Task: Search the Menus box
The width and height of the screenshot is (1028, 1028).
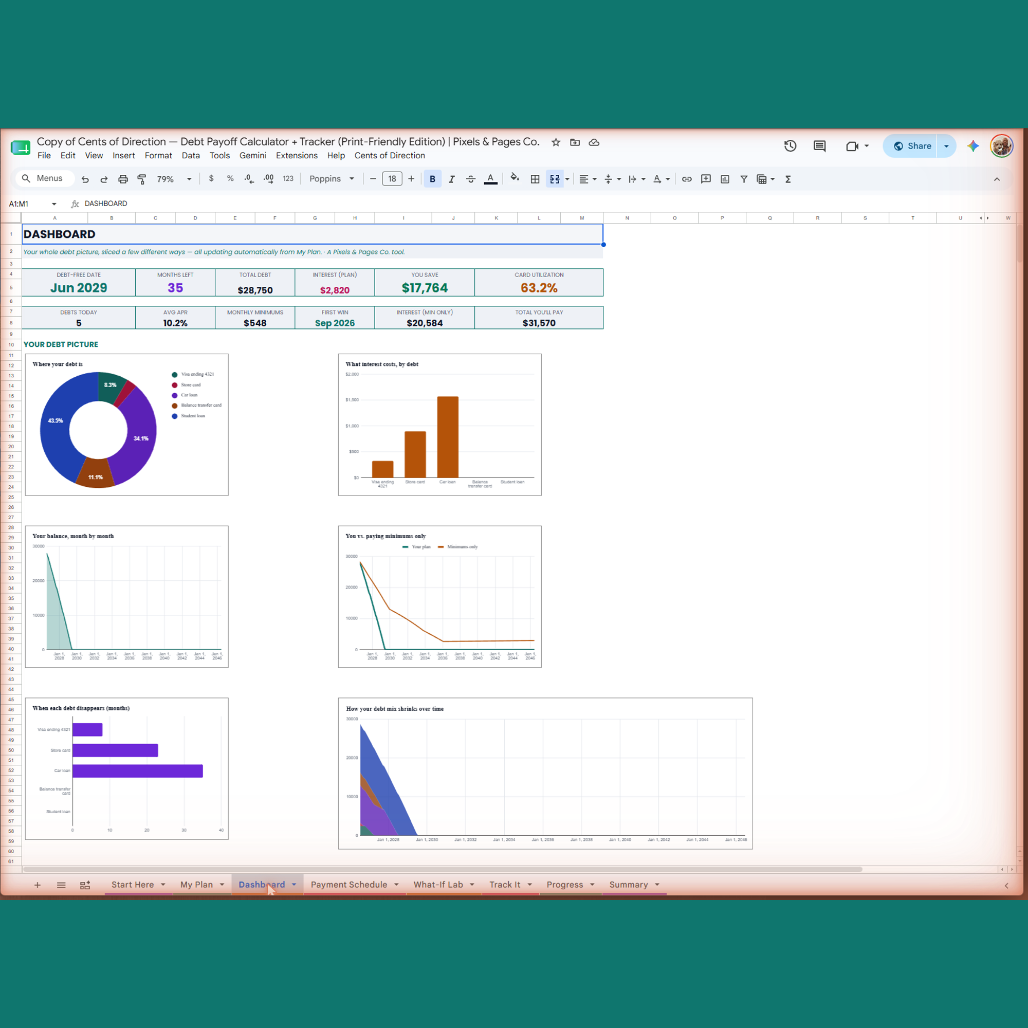Action: [x=44, y=178]
